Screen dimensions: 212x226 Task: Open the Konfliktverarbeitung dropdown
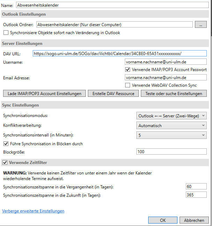(x=172, y=126)
